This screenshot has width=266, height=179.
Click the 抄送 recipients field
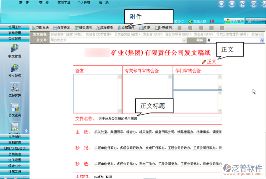158,164
